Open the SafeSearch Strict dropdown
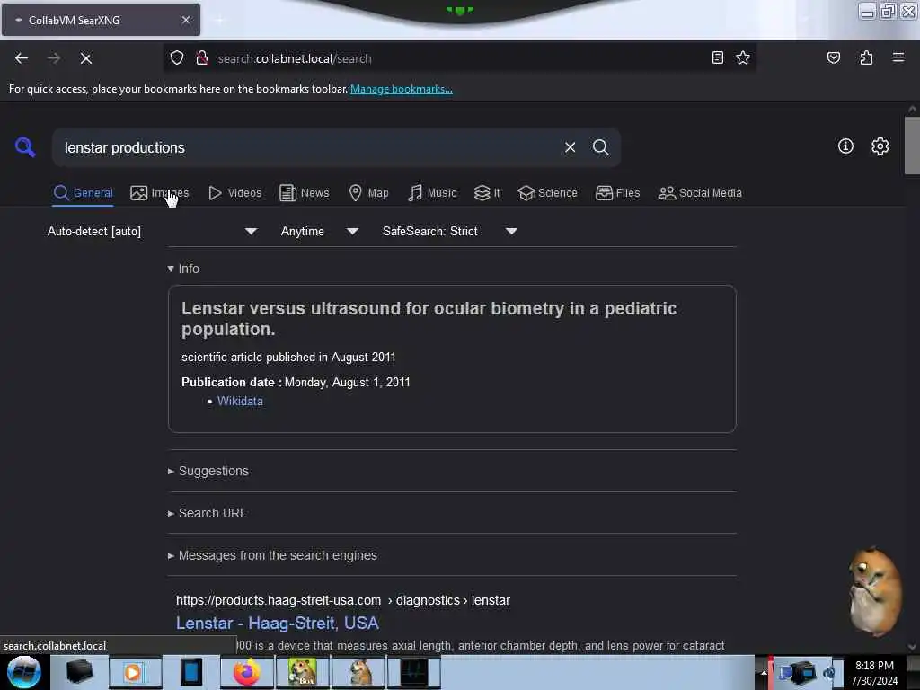This screenshot has width=920, height=690. click(x=449, y=231)
